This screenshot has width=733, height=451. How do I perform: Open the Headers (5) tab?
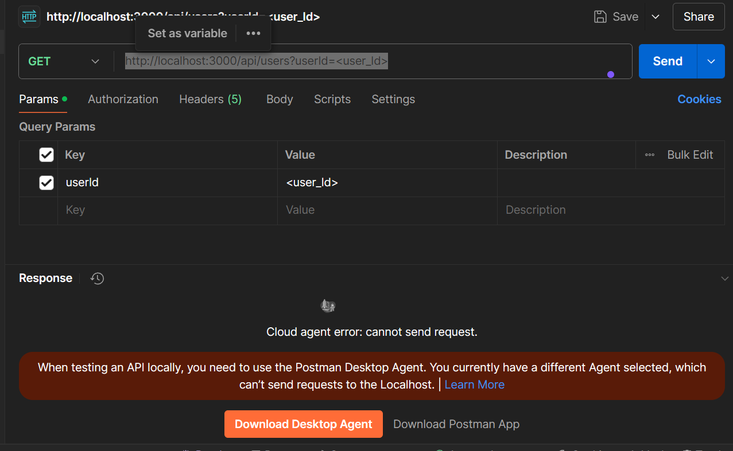click(x=211, y=99)
